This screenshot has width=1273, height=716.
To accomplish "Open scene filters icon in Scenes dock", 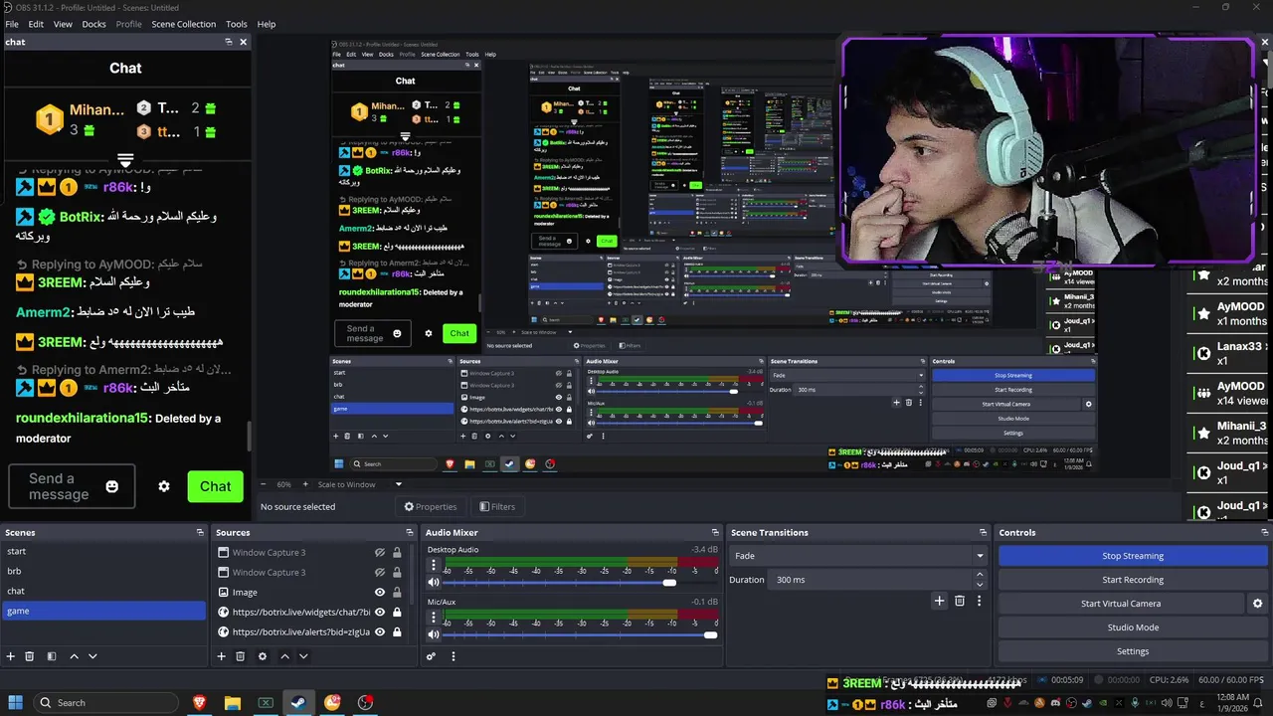I will (x=52, y=656).
